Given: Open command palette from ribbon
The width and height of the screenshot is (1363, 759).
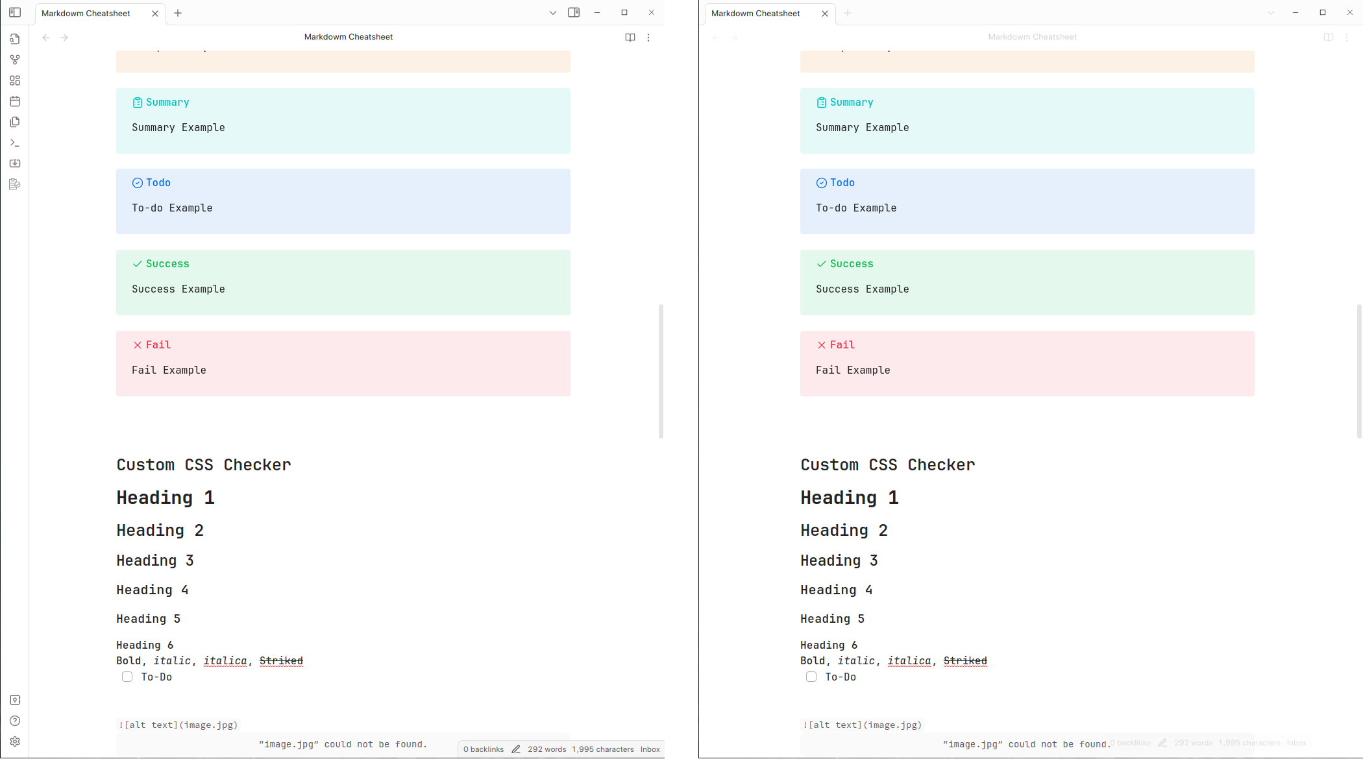Looking at the screenshot, I should tap(15, 143).
